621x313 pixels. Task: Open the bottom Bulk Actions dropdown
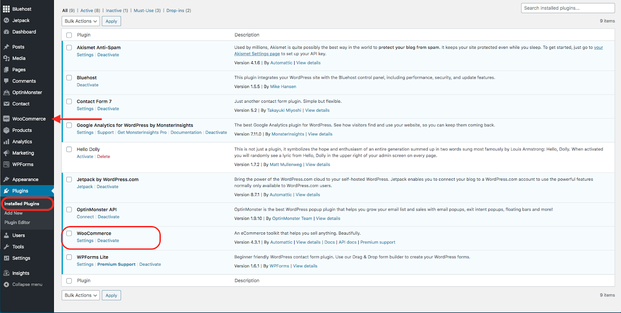[81, 295]
